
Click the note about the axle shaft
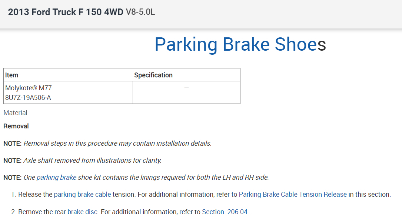click(x=93, y=161)
